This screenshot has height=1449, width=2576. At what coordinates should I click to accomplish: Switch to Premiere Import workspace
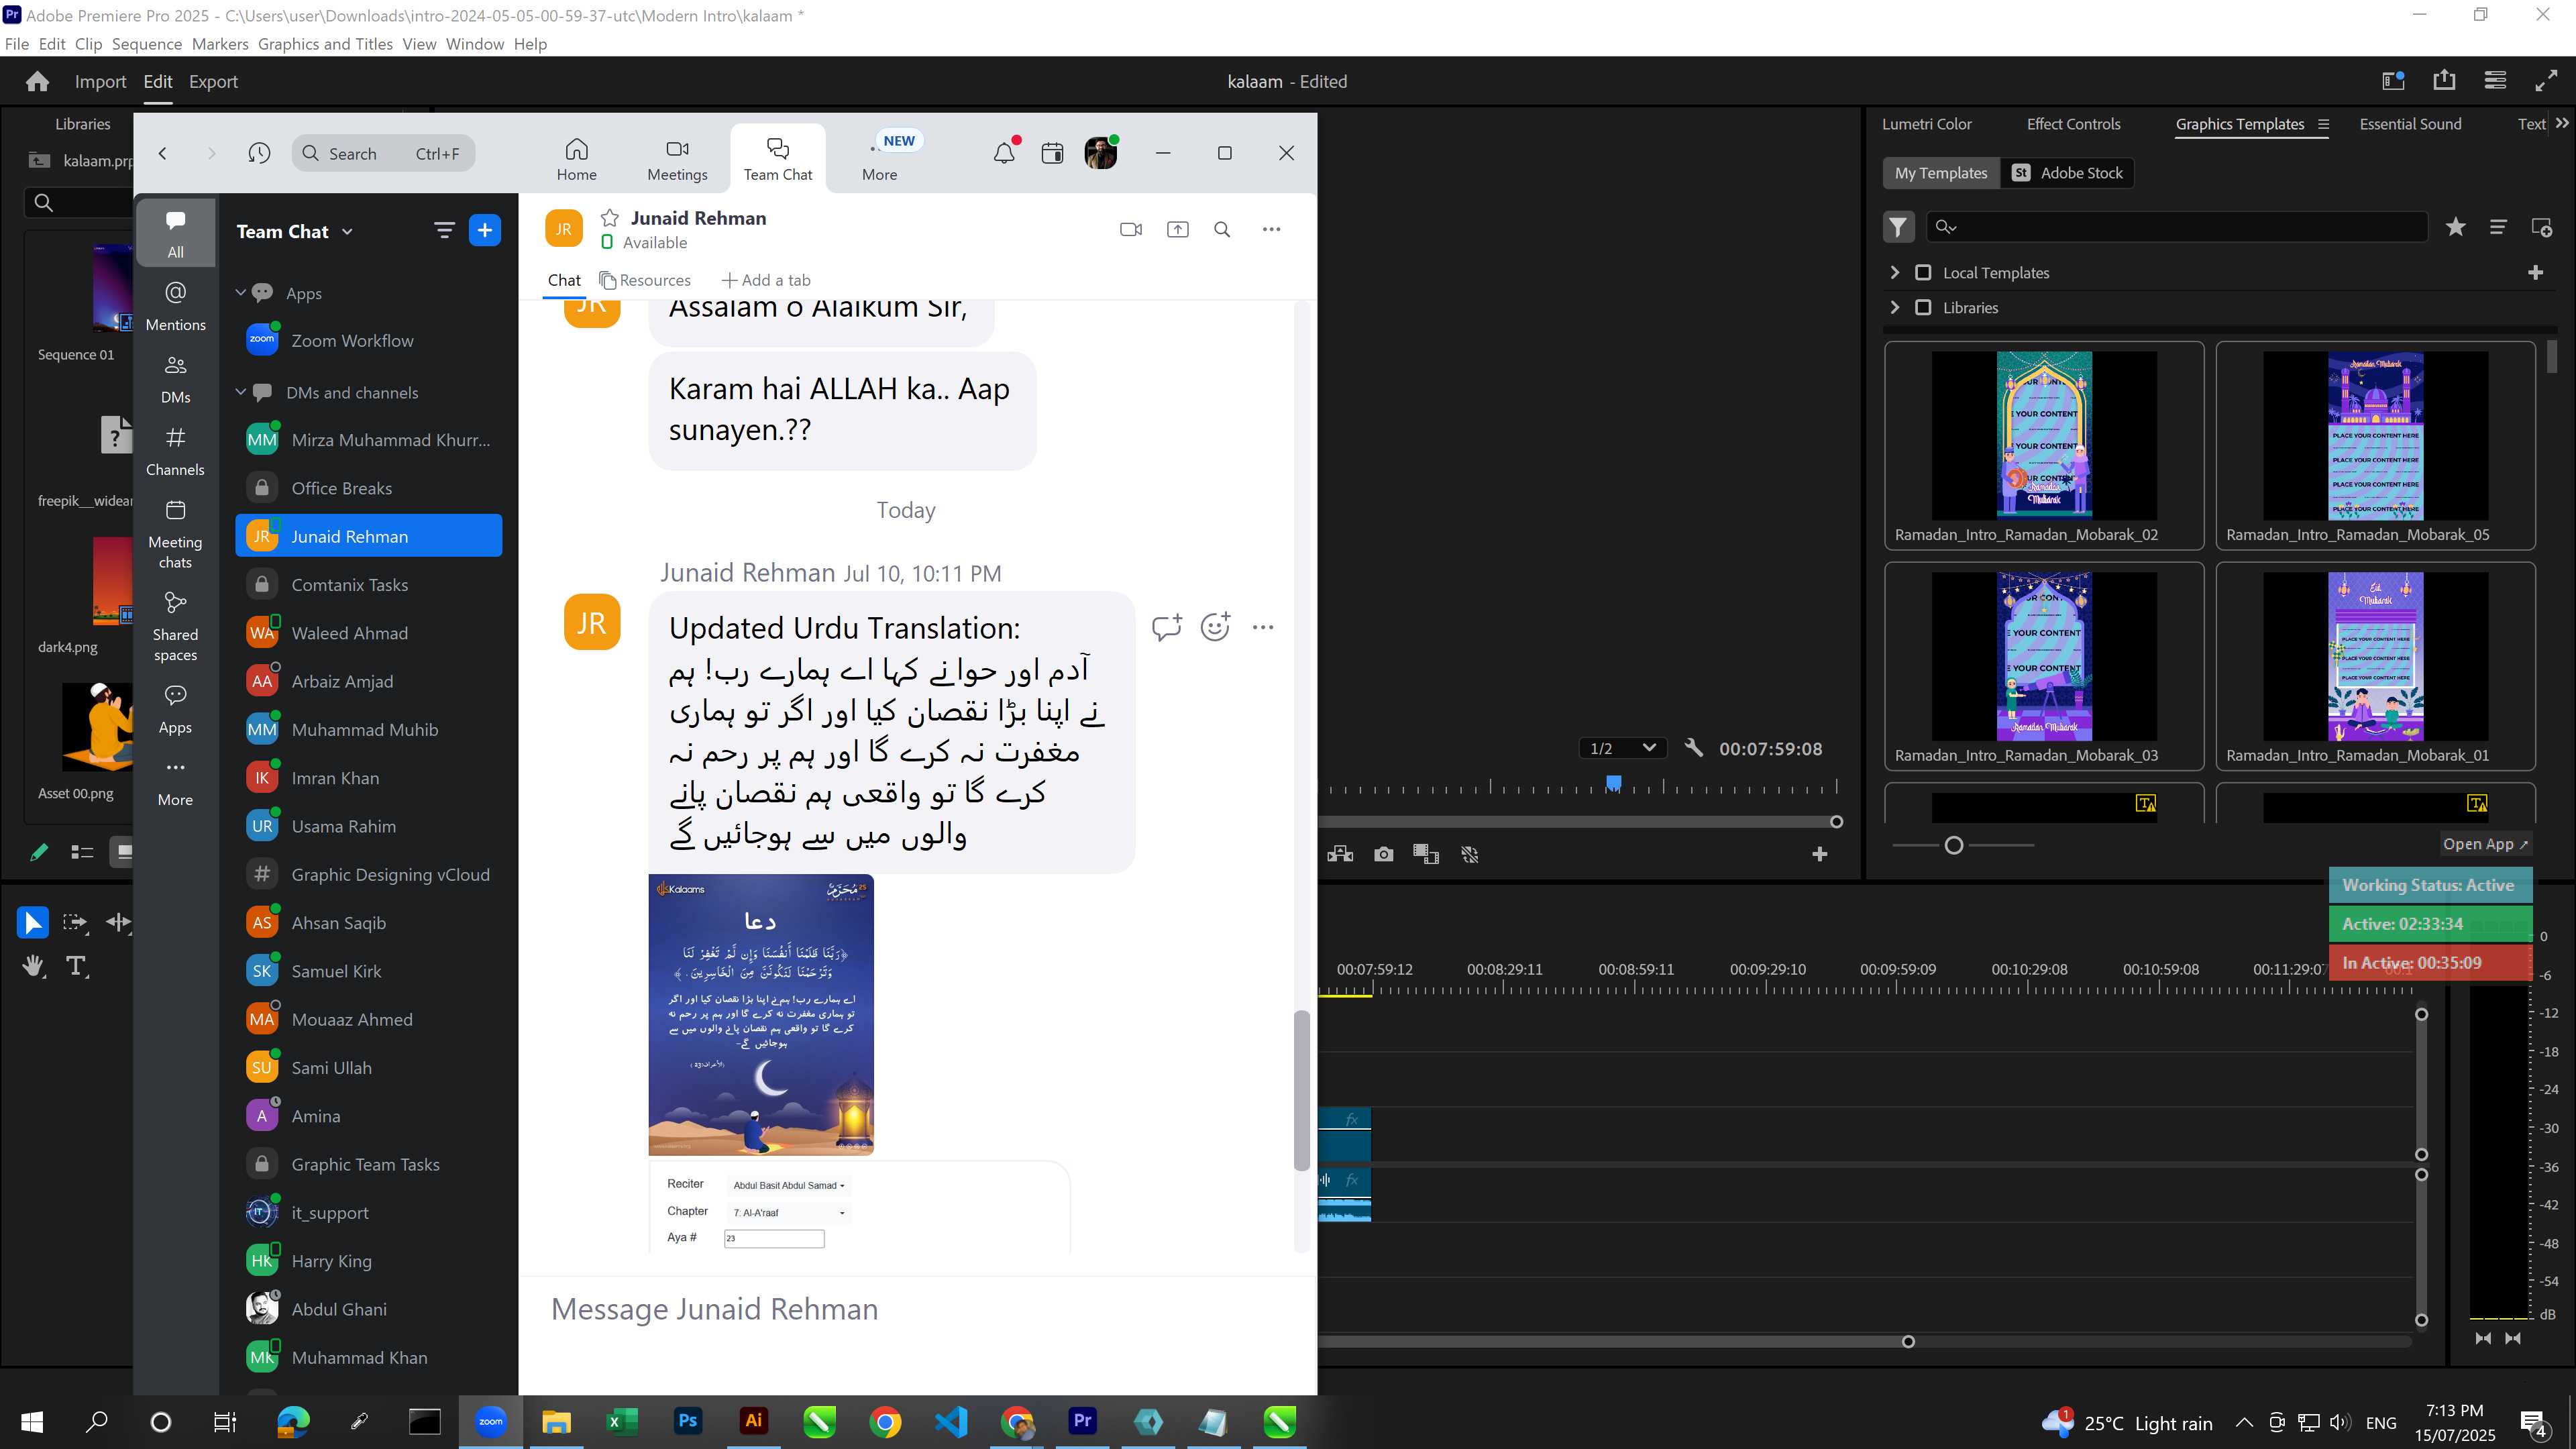(100, 82)
